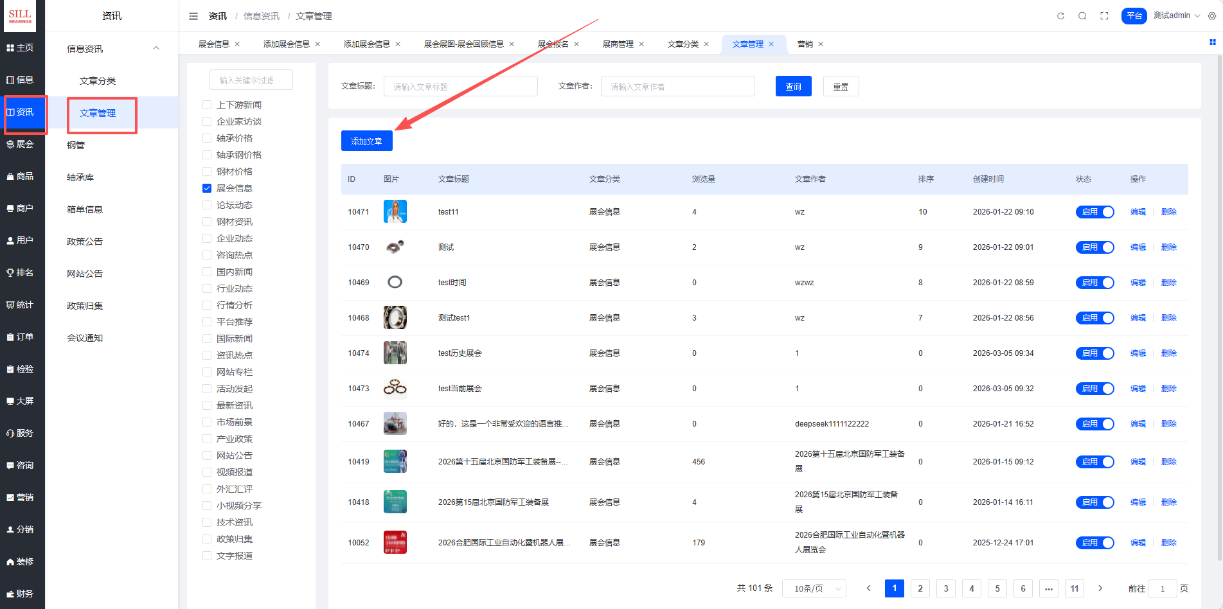Click 编辑 link for article 10470

tap(1138, 247)
